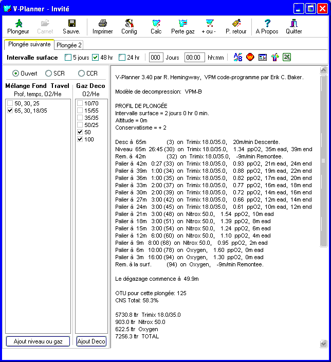This screenshot has height=362, width=331.
Task: Check the 24 hr checkbox
Action: pos(122,58)
